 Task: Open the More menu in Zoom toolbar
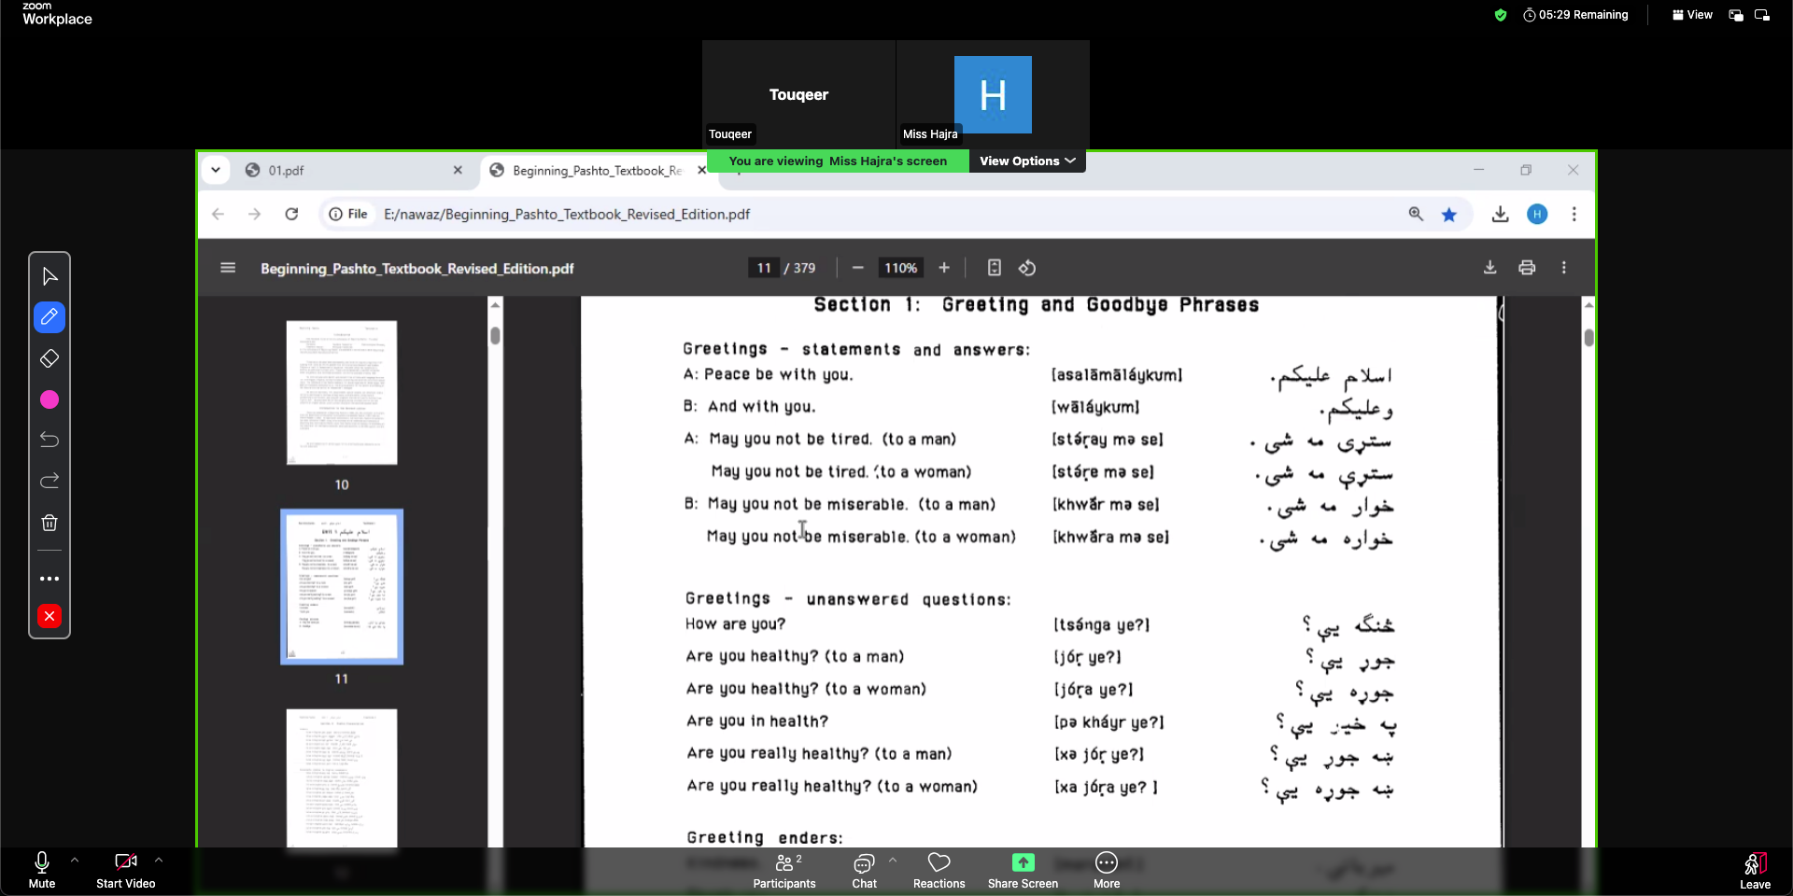pyautogui.click(x=1107, y=870)
